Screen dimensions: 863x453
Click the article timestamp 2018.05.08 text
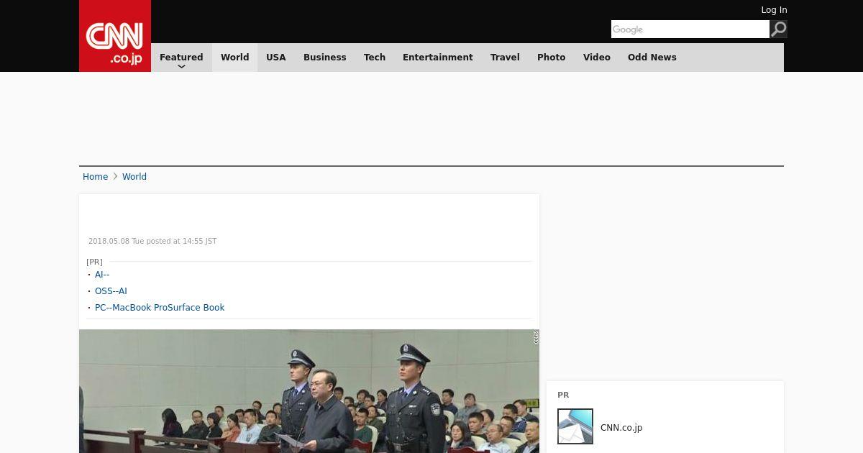(152, 242)
